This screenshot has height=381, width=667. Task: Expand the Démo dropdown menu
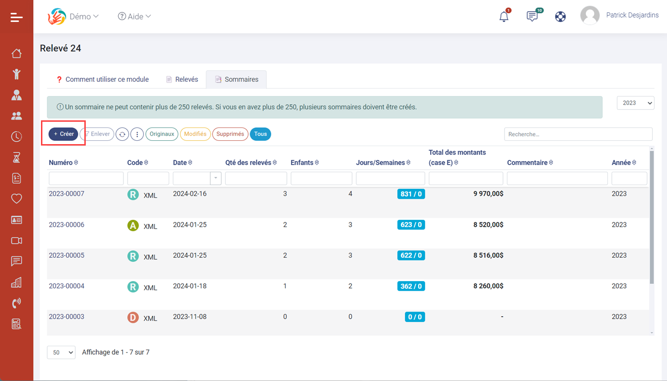point(84,16)
